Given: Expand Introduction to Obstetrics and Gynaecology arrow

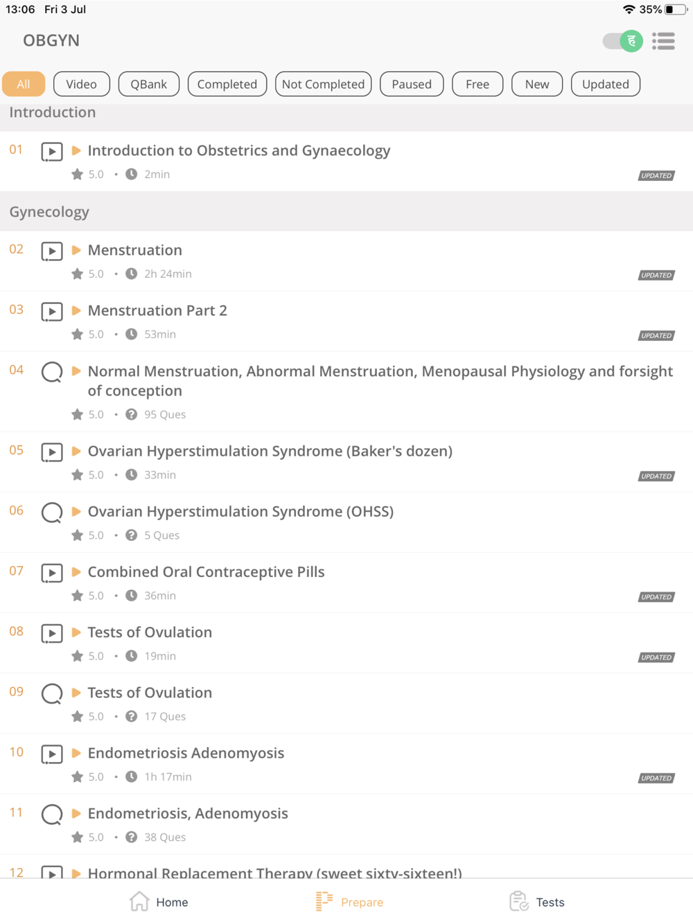Looking at the screenshot, I should (x=76, y=151).
